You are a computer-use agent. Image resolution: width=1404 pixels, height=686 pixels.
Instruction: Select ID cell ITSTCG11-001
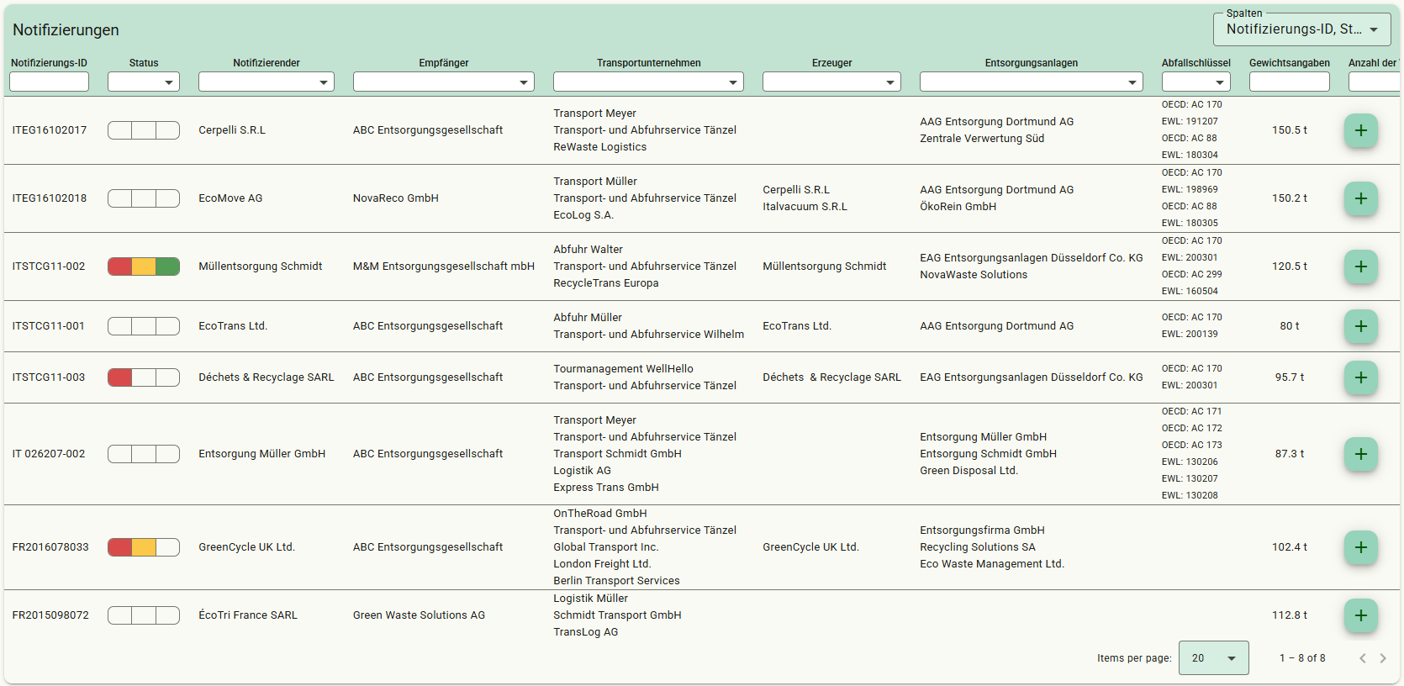49,326
